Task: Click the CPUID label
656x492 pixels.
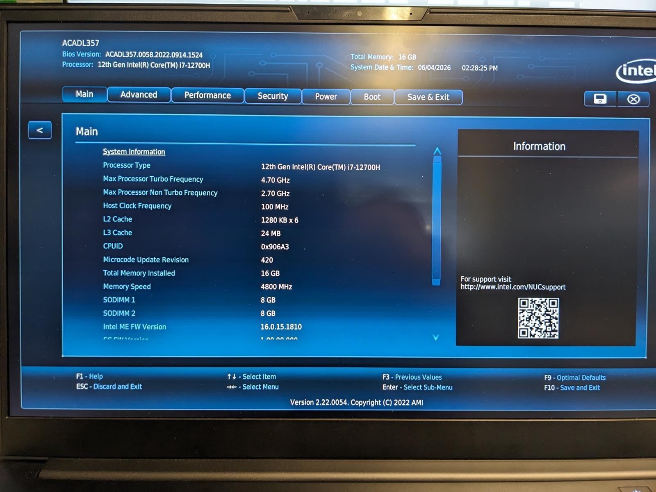Action: pyautogui.click(x=113, y=246)
